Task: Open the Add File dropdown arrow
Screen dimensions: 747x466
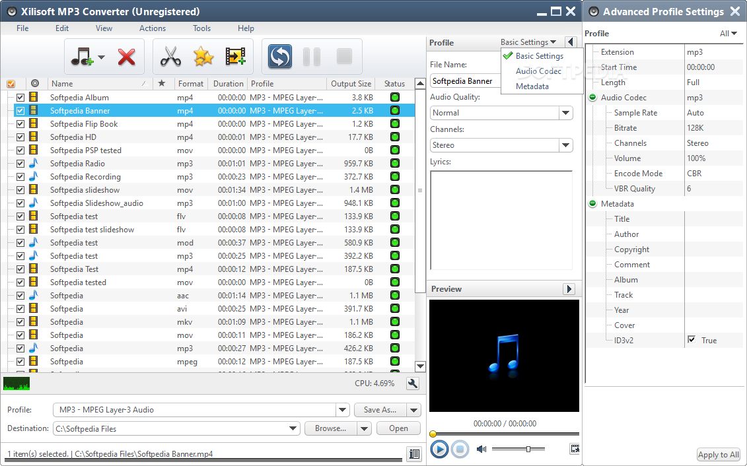Action: (x=101, y=57)
